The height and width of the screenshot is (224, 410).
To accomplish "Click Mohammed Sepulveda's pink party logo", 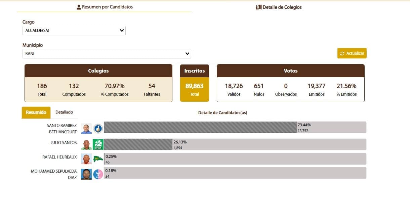I will (98, 174).
